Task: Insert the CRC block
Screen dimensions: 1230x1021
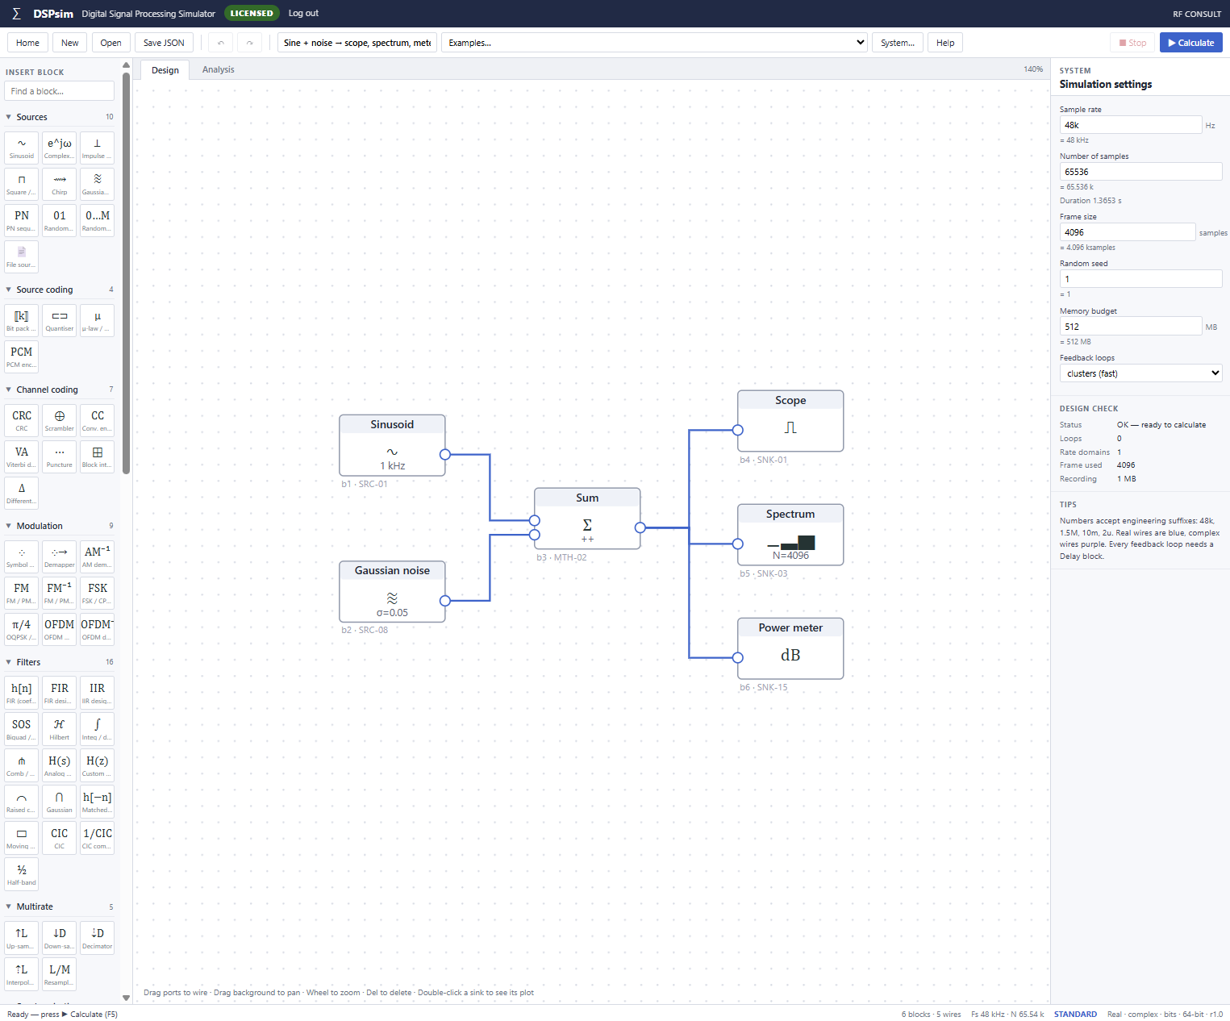Action: point(22,421)
